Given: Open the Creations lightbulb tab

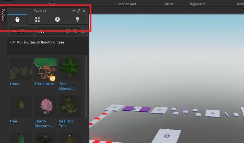Looking at the screenshot, I should (x=77, y=19).
